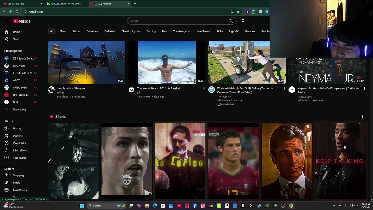Open more options for The Worst Day in 2016

pyautogui.click(x=204, y=88)
